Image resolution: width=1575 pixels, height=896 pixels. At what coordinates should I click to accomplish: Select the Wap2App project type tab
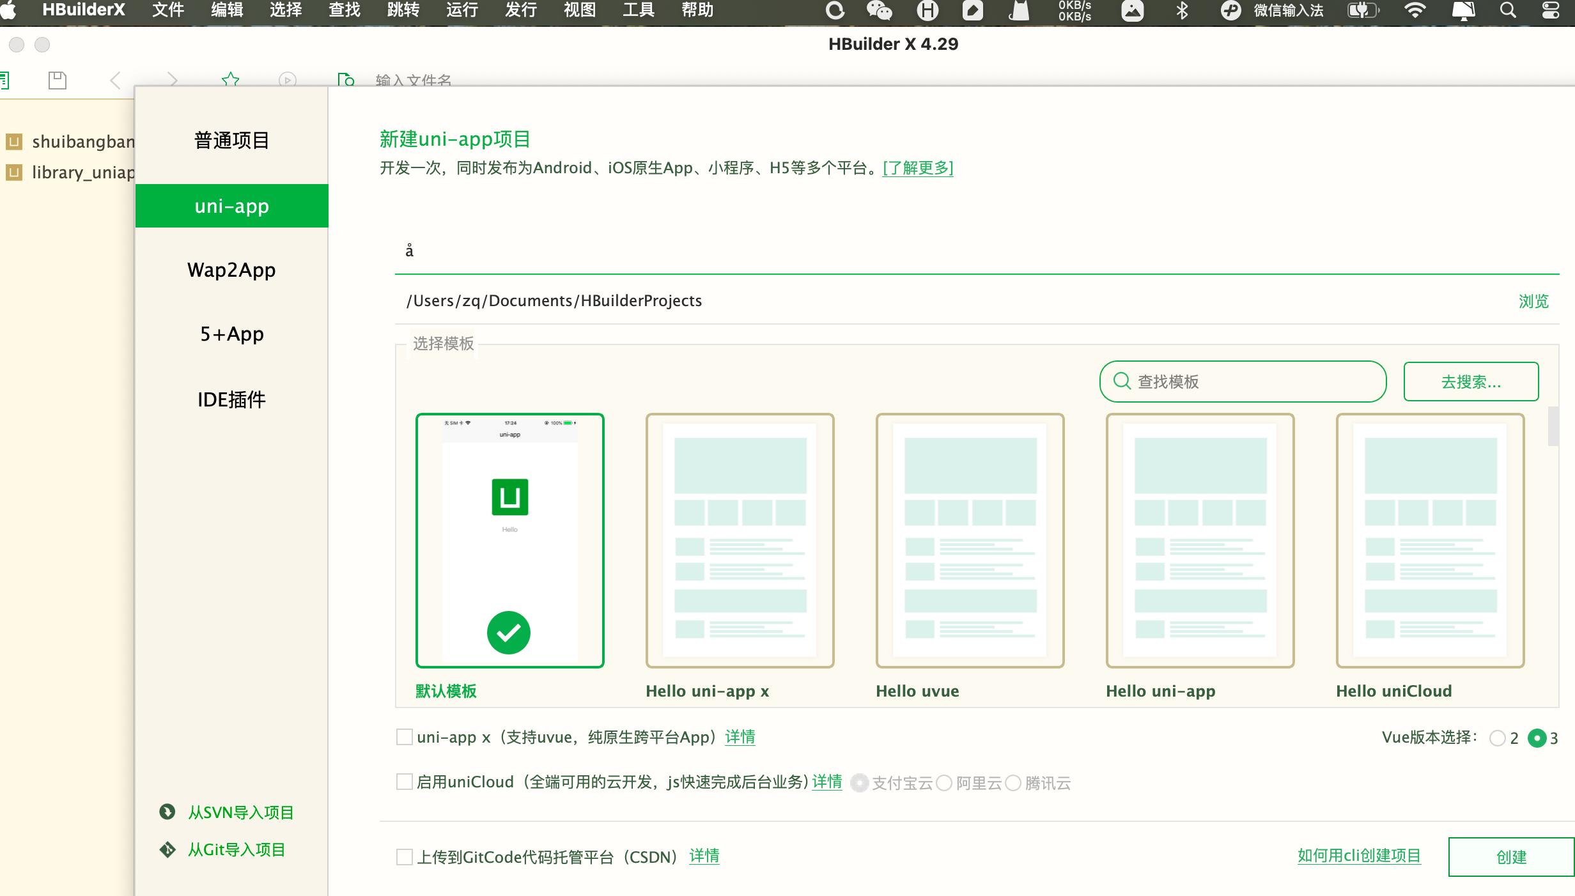point(231,270)
